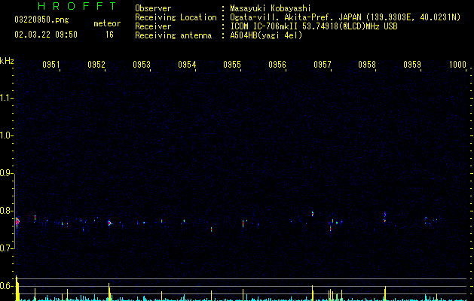
Task: Click the A504HB(yagi 4el) antenna text
Action: pyautogui.click(x=266, y=35)
